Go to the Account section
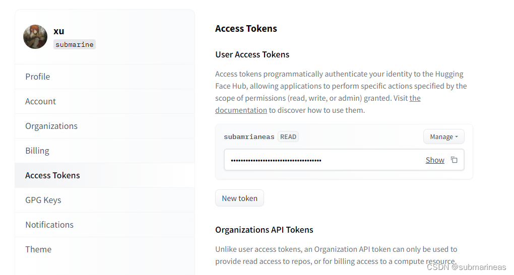 coord(40,101)
